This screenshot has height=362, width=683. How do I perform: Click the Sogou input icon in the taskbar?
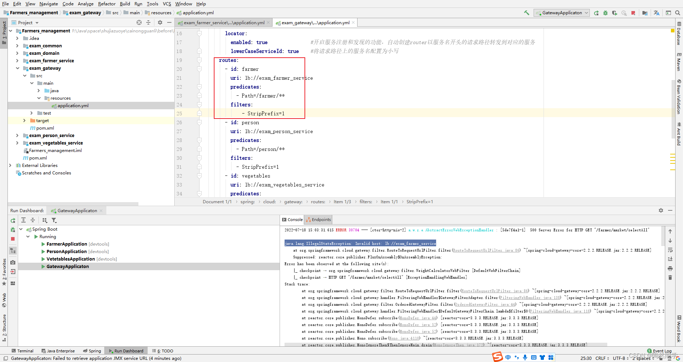(x=497, y=357)
